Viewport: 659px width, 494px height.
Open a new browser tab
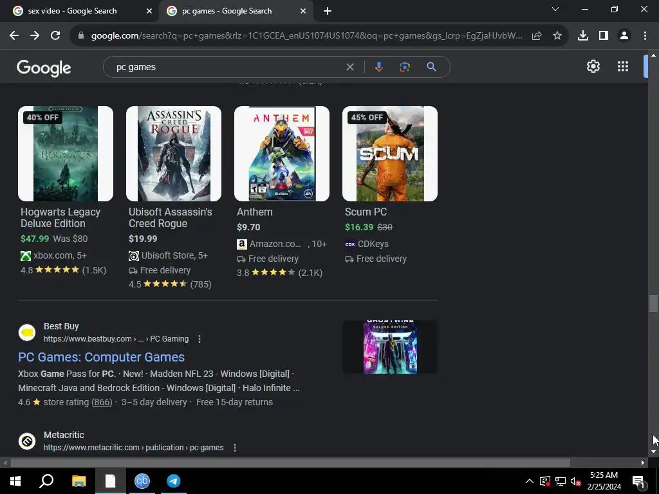click(328, 11)
